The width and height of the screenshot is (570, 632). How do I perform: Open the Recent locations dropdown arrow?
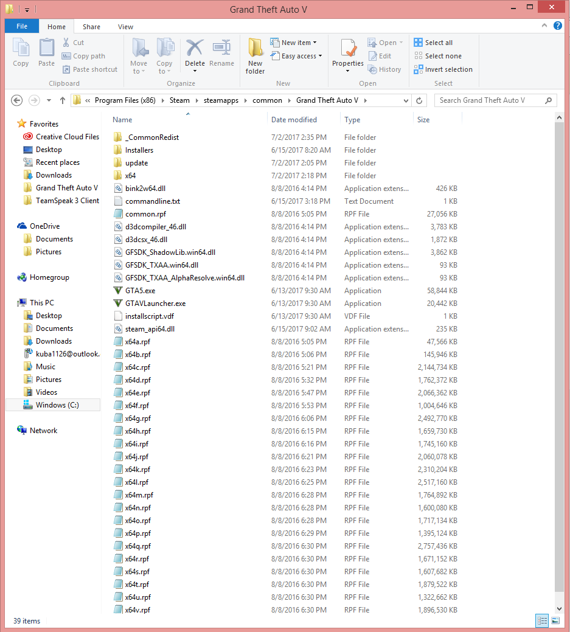(49, 100)
